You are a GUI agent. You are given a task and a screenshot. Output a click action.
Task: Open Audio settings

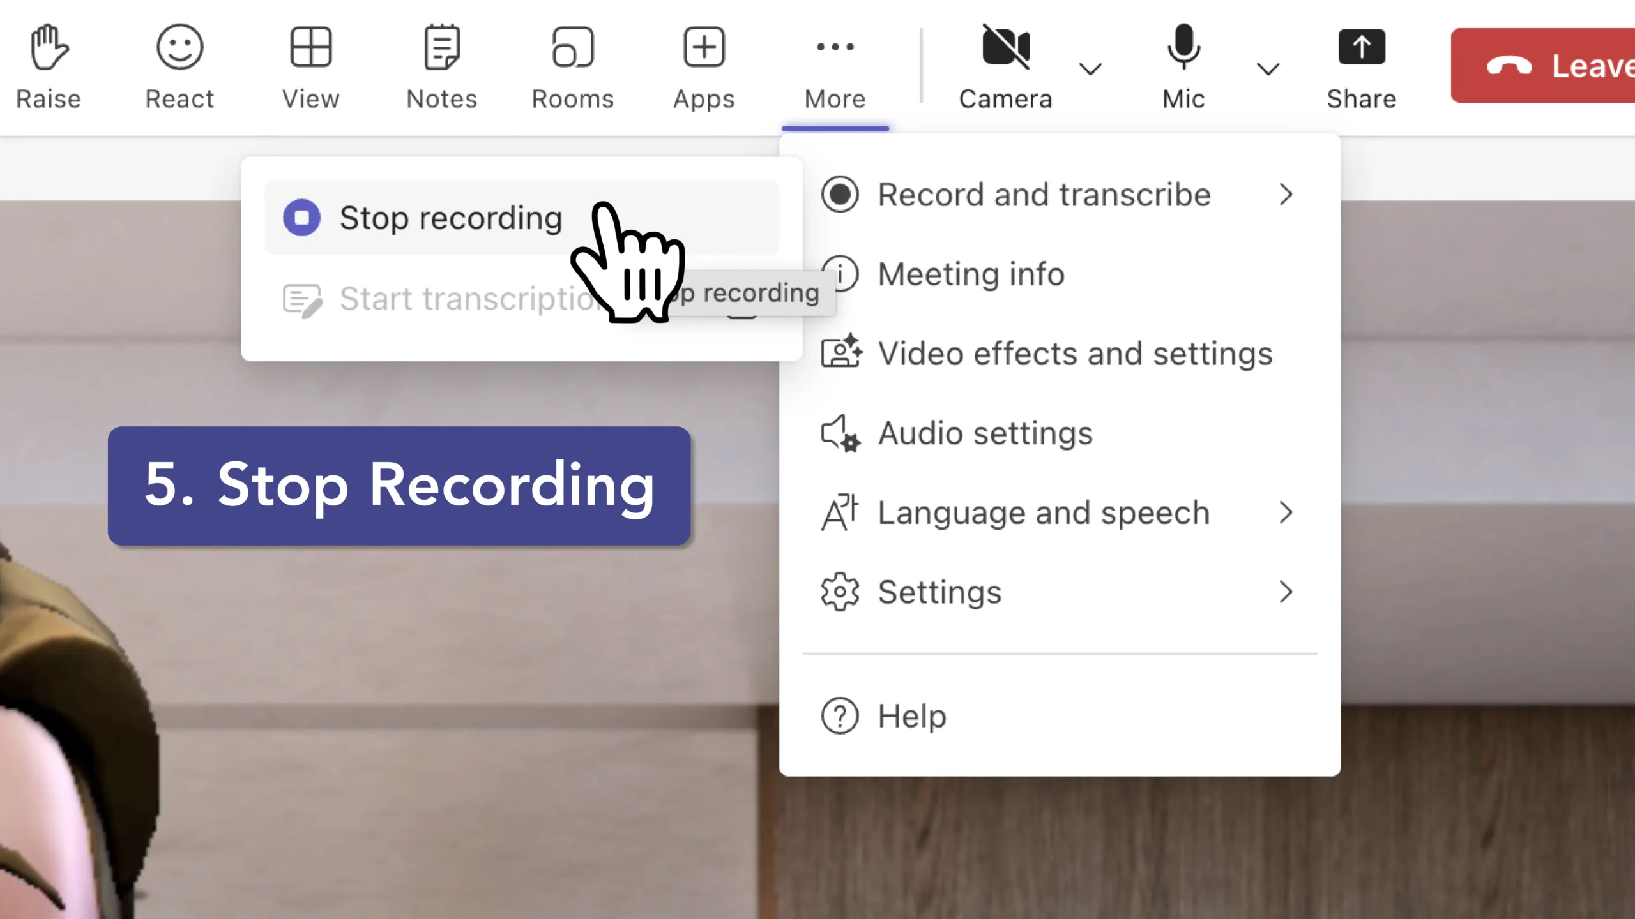click(x=985, y=433)
